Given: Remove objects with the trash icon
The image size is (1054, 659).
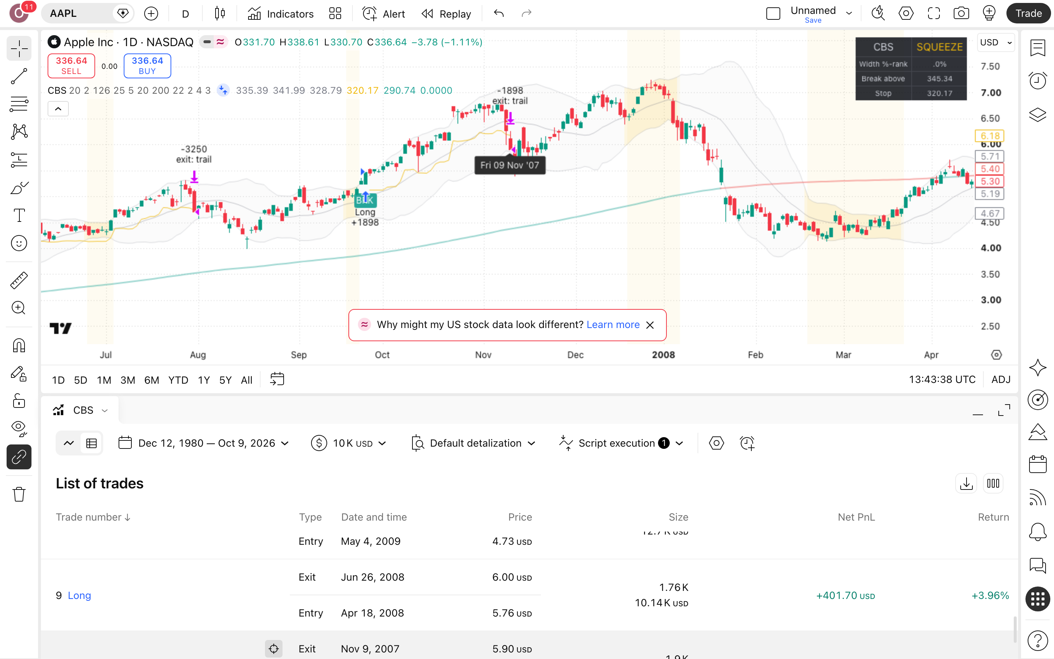Looking at the screenshot, I should (x=19, y=494).
